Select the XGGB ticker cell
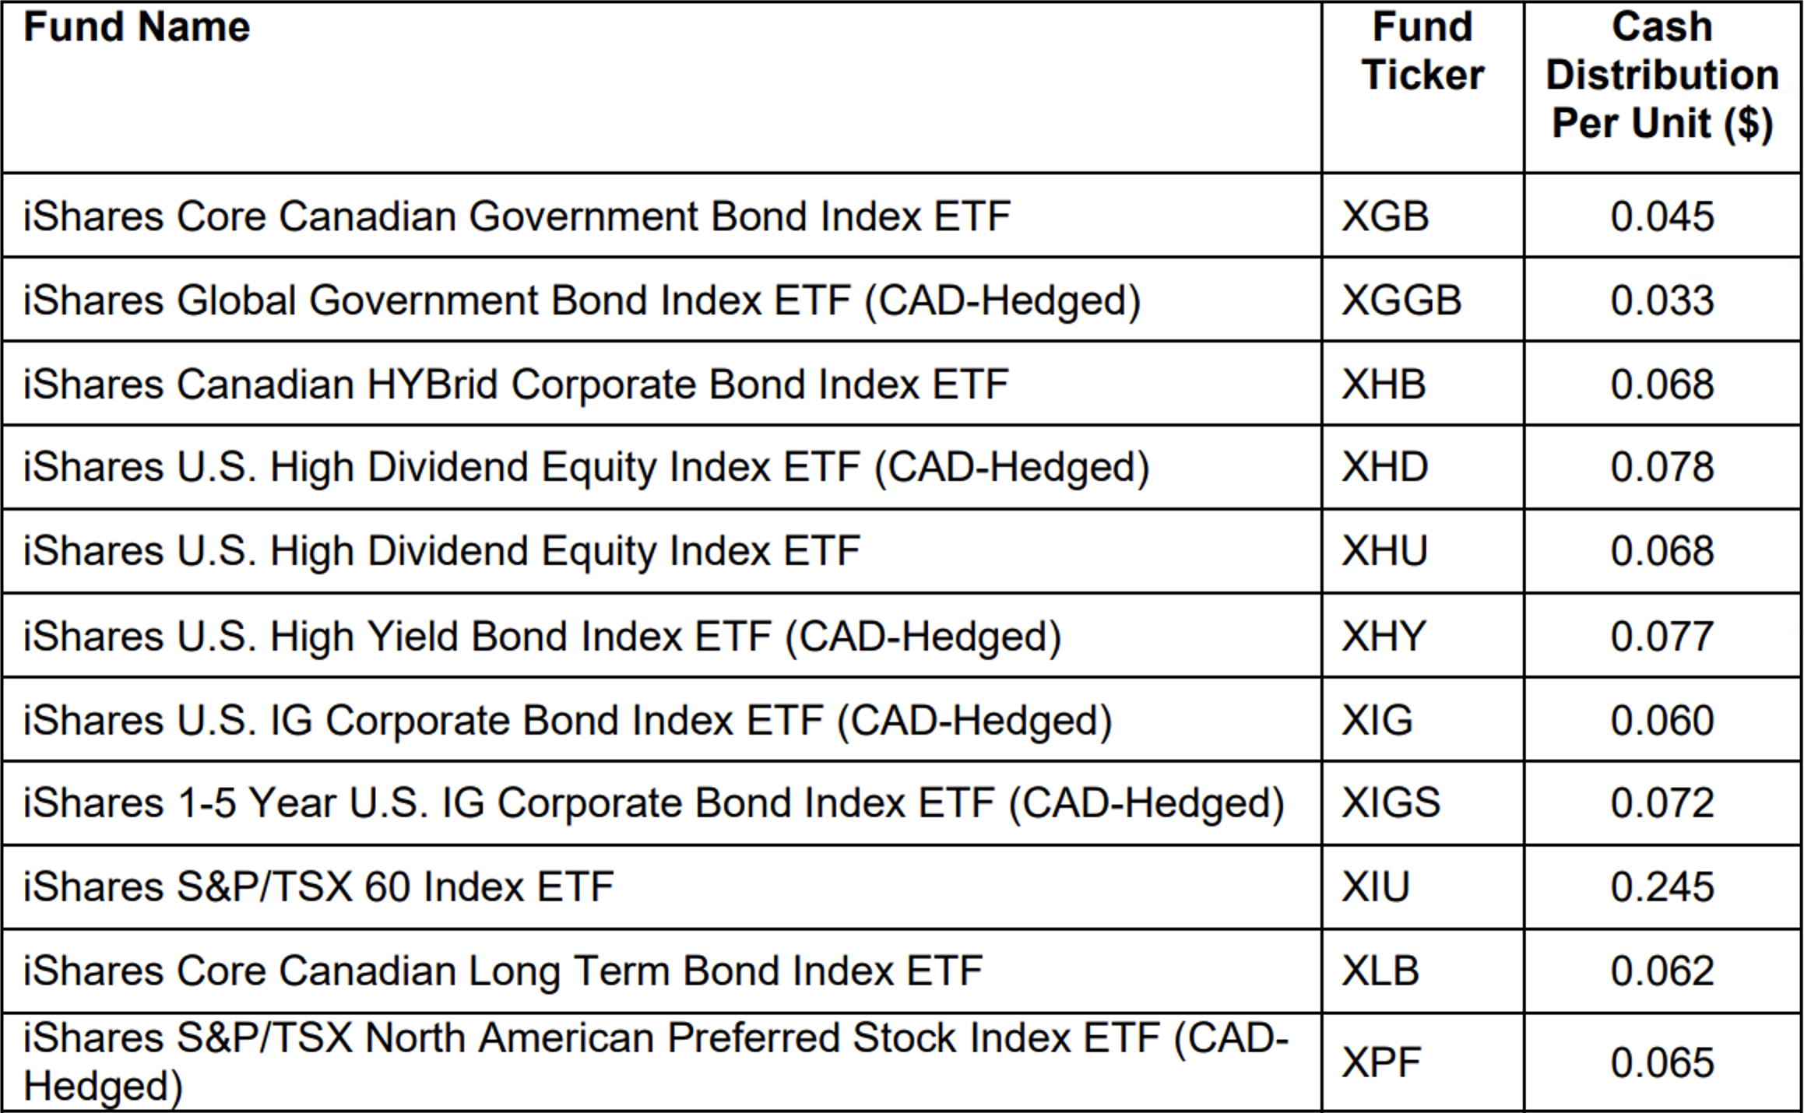The image size is (1804, 1113). tap(1401, 300)
